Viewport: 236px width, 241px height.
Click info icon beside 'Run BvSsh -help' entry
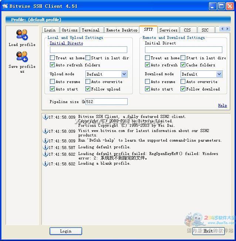(45, 141)
